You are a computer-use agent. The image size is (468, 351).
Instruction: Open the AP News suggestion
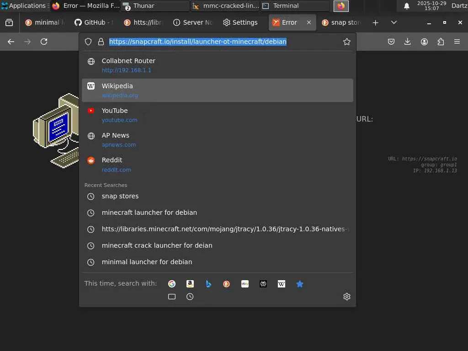218,140
